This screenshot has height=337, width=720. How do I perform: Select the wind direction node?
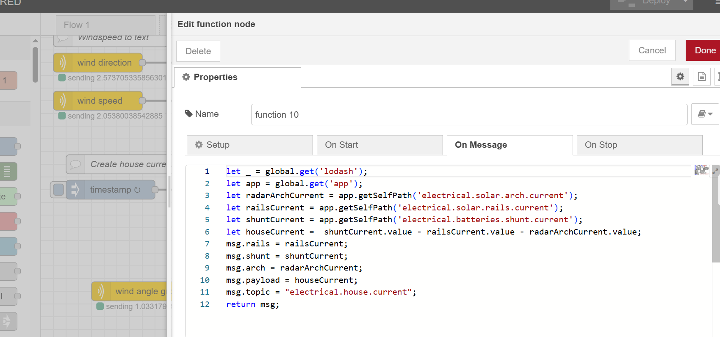pos(98,63)
